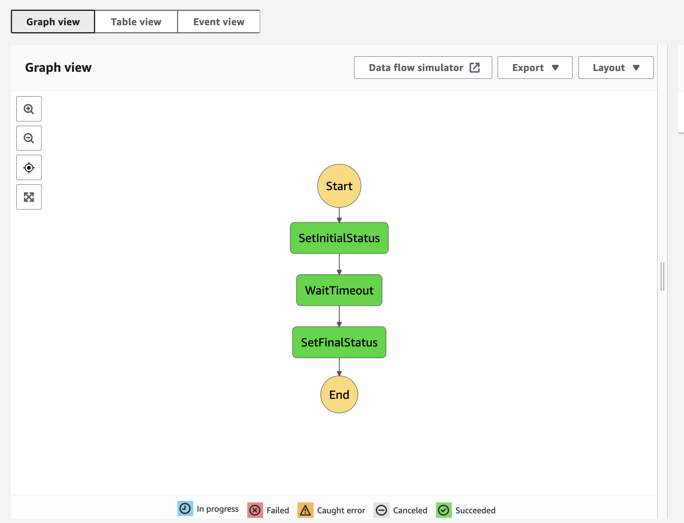684x523 pixels.
Task: Click the Canceled status legend icon
Action: click(382, 509)
